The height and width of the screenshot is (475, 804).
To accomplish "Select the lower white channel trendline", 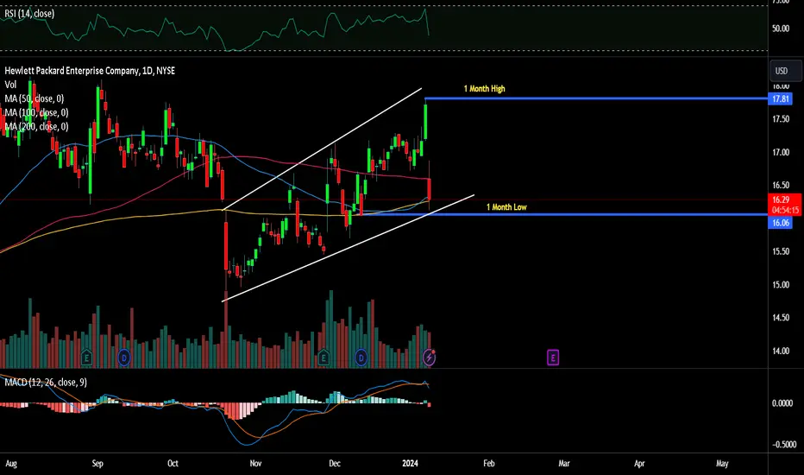I will pos(348,248).
